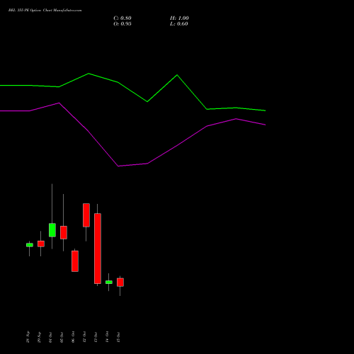Click the 'O: 0.95' open value
The height and width of the screenshot is (354, 354).
click(x=122, y=24)
